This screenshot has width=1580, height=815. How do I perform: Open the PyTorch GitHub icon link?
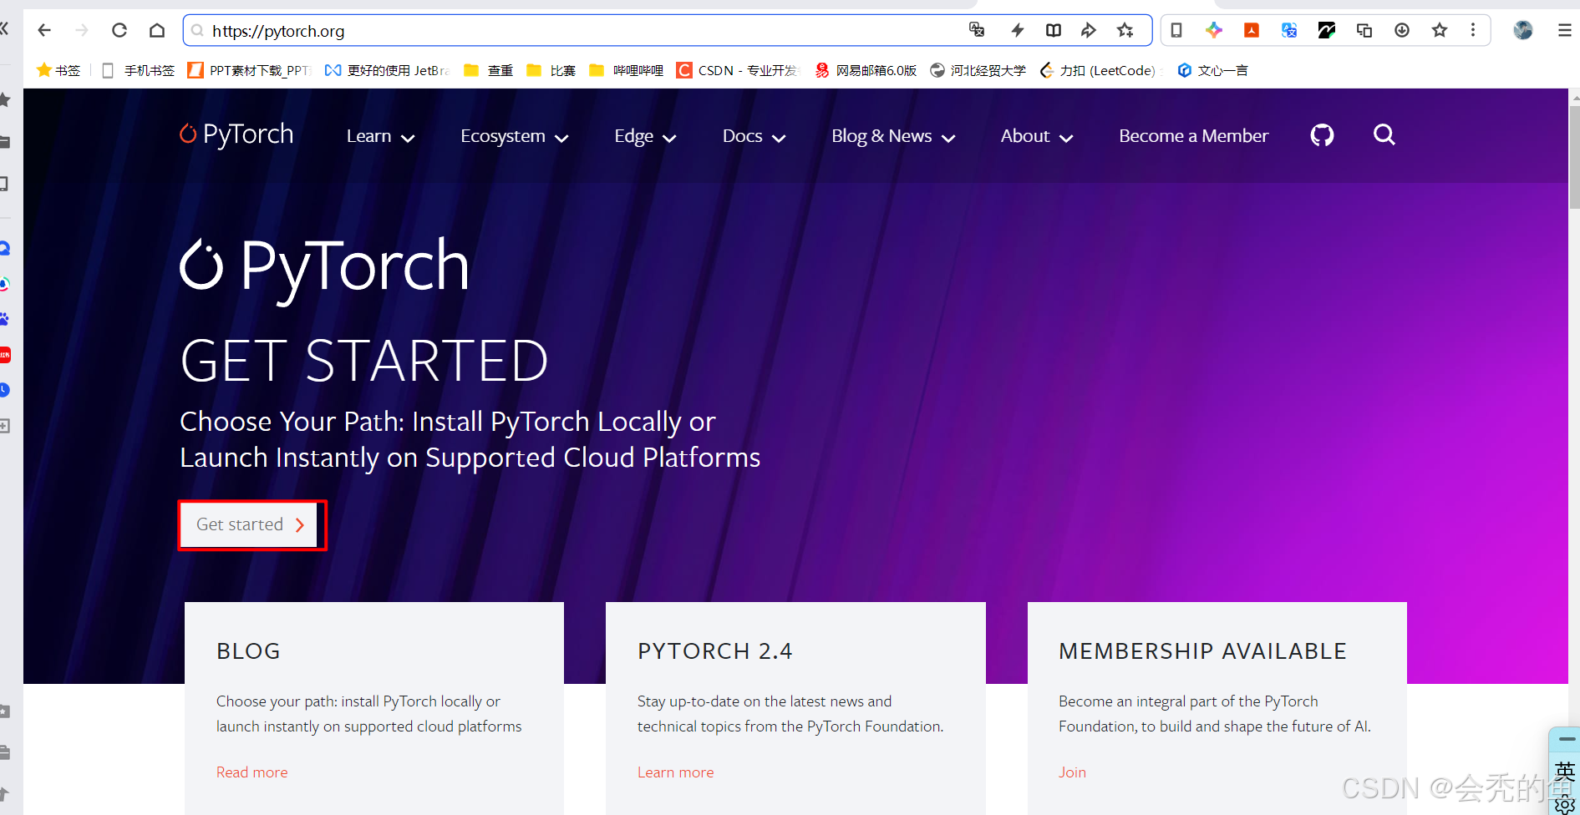click(1322, 134)
